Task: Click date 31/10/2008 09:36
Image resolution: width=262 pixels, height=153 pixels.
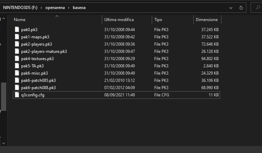Action: [x=120, y=44]
